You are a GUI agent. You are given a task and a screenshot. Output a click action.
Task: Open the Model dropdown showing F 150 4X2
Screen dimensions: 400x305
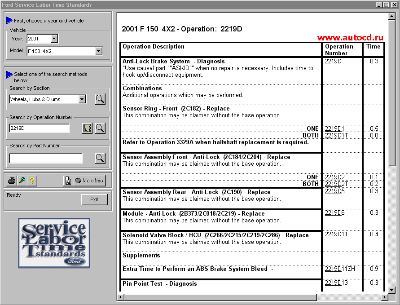click(x=99, y=51)
